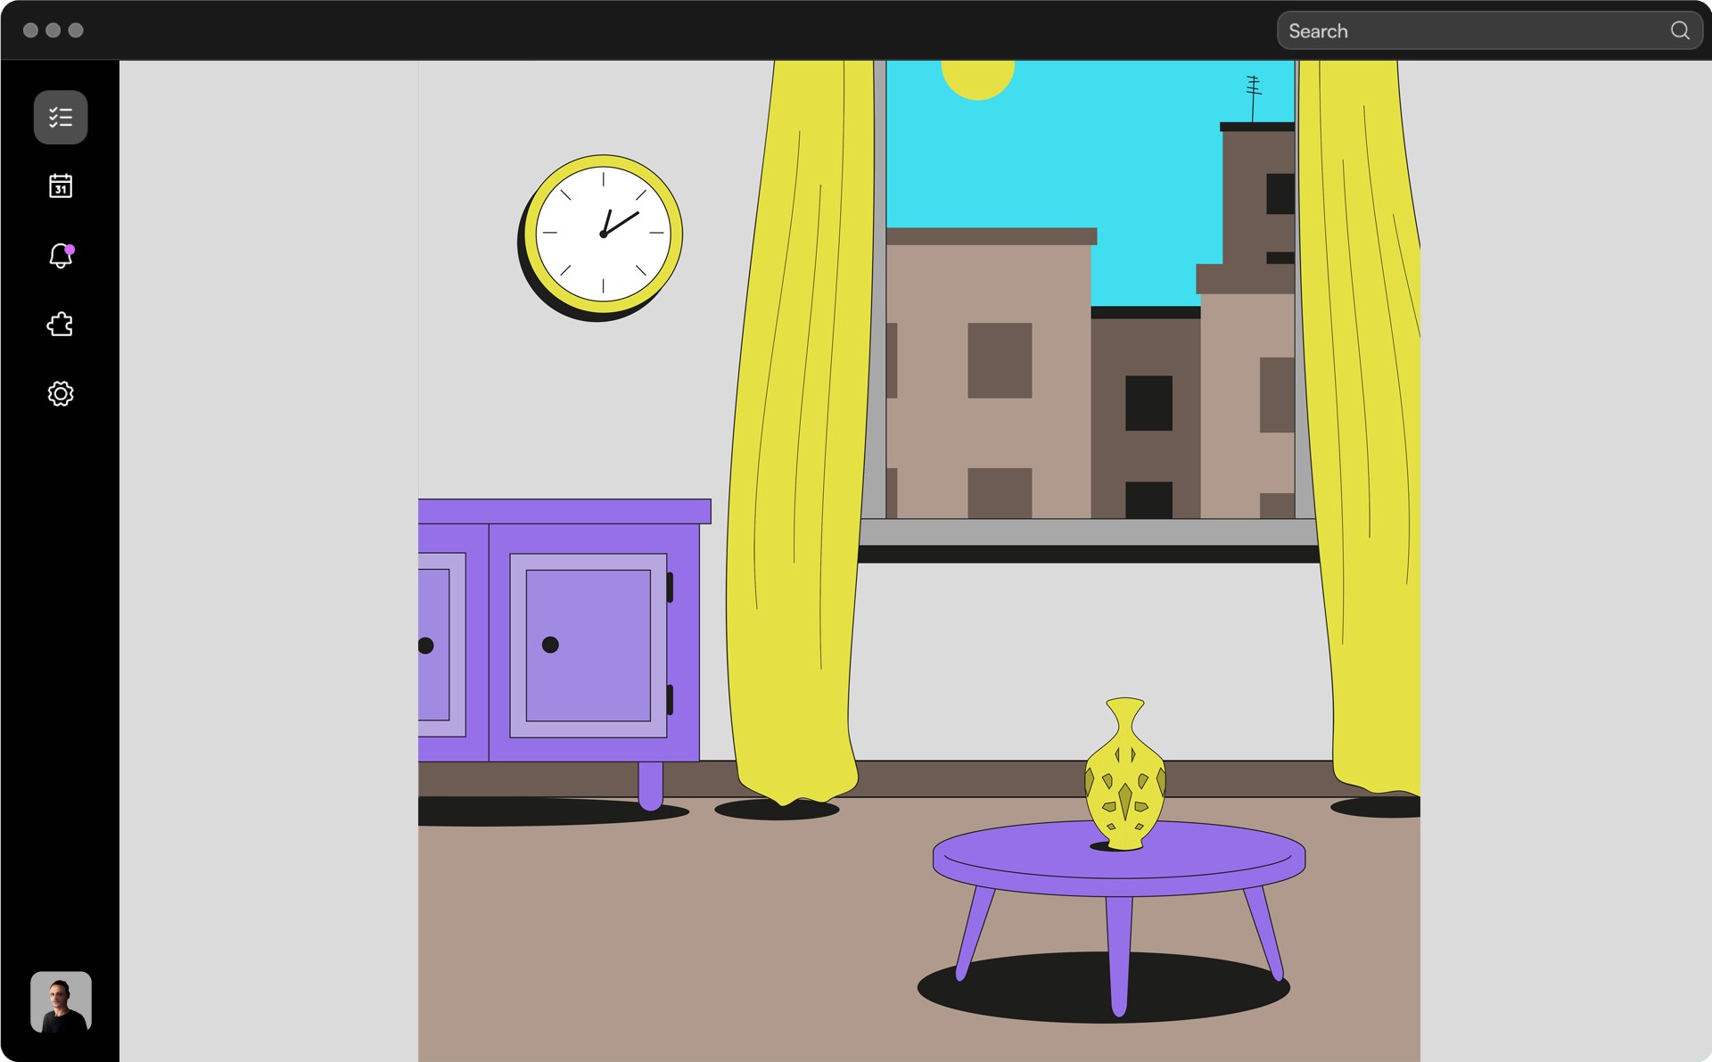Screen dimensions: 1712x1062
Task: Open the calendar icon showing 31
Action: pyautogui.click(x=61, y=185)
